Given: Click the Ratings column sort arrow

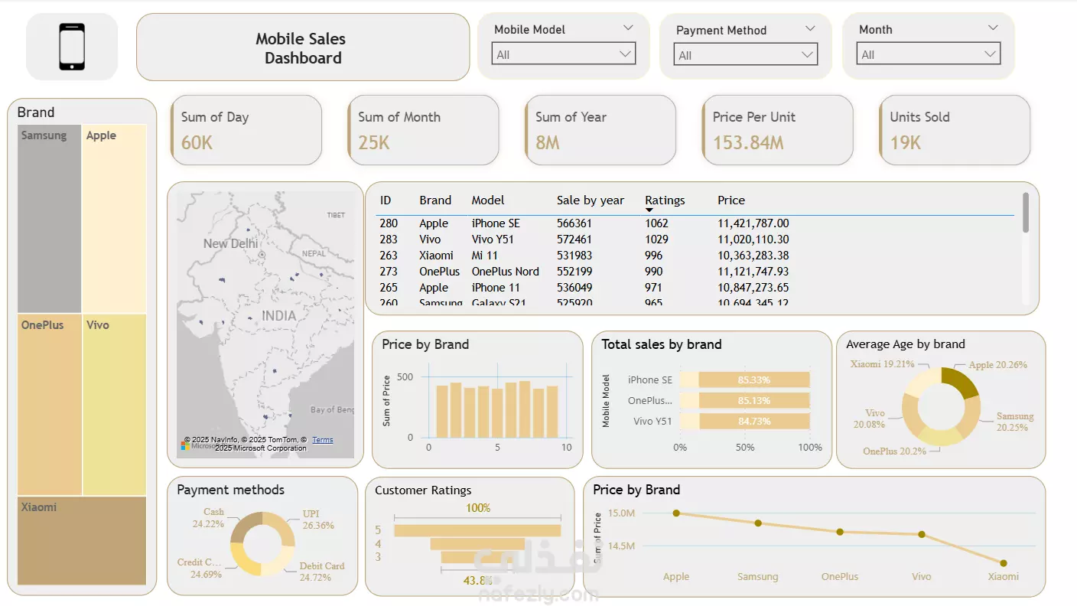Looking at the screenshot, I should point(649,210).
